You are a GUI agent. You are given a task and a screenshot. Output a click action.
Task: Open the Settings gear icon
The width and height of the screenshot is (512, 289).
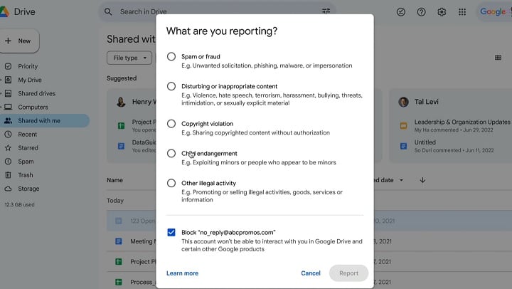pyautogui.click(x=442, y=12)
